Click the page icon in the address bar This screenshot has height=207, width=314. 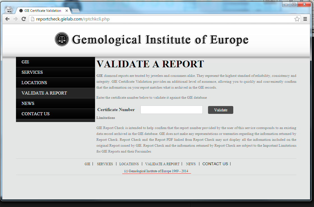point(32,19)
